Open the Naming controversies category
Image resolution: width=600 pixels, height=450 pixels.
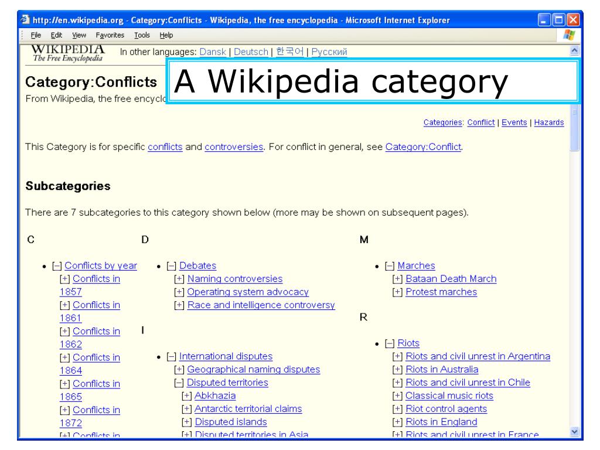click(235, 279)
